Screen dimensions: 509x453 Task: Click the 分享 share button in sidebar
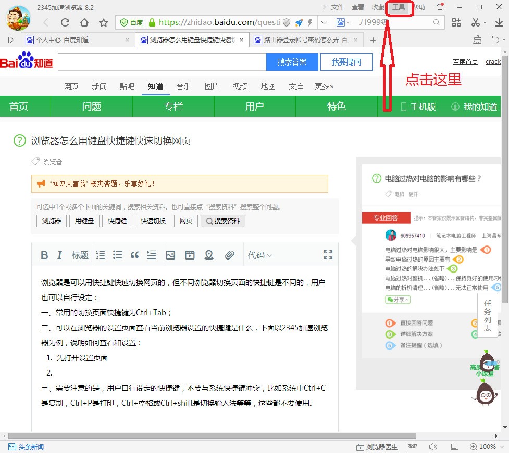(x=398, y=300)
